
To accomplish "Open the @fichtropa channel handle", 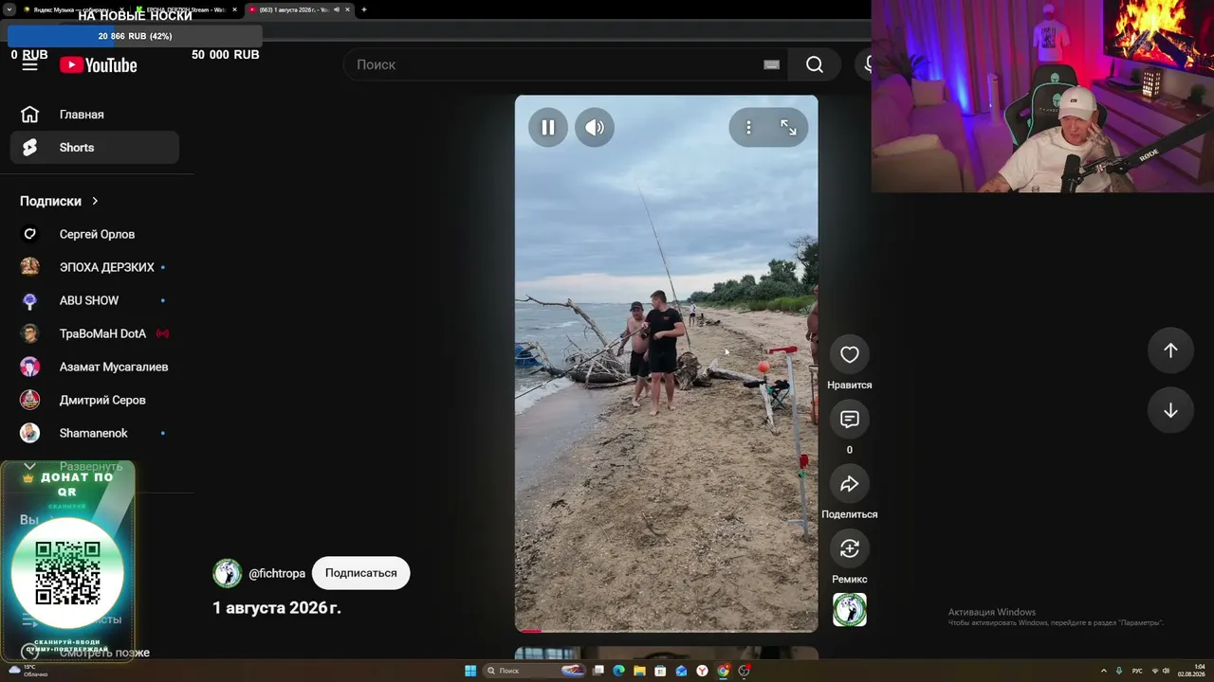I will tap(277, 573).
